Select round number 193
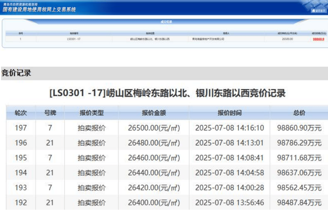Screen dimensions: 328x210 21,188
